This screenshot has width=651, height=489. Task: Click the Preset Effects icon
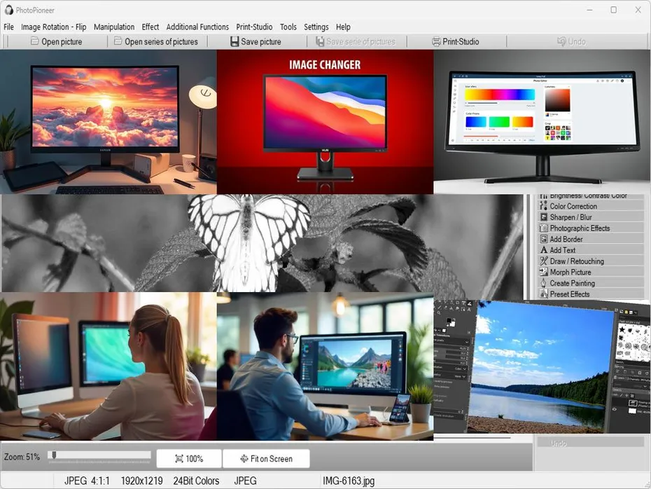tap(543, 294)
